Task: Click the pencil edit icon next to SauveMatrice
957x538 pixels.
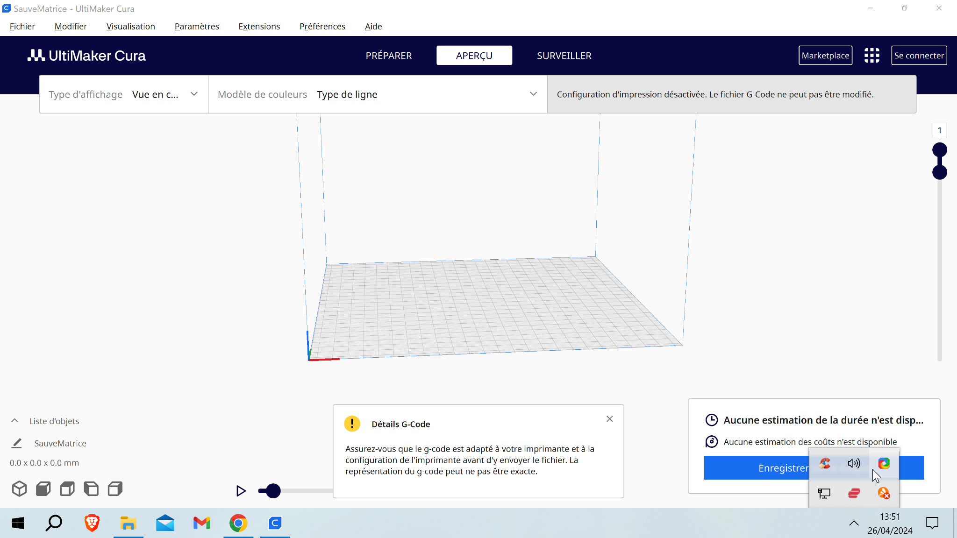Action: (17, 443)
